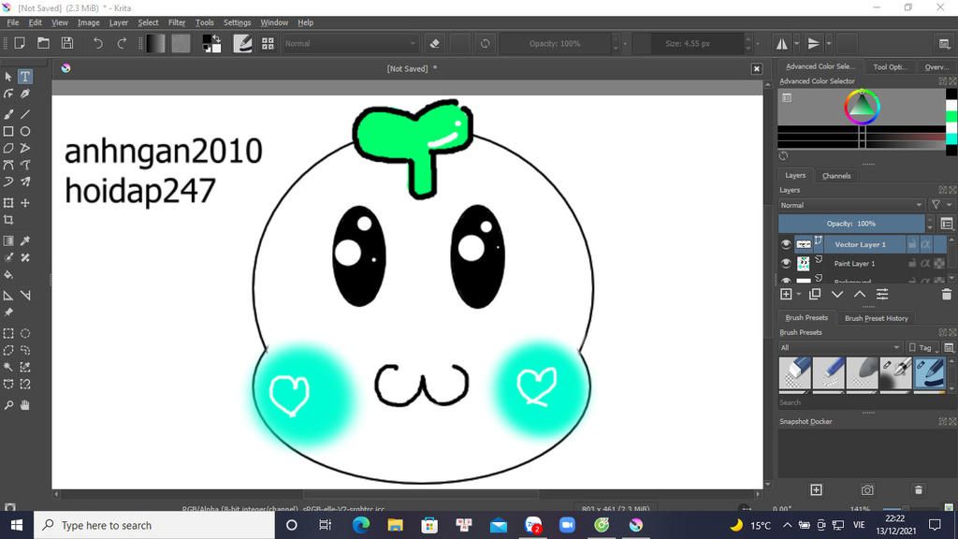Toggle alpha inheritance on Paint Layer 1

click(925, 263)
